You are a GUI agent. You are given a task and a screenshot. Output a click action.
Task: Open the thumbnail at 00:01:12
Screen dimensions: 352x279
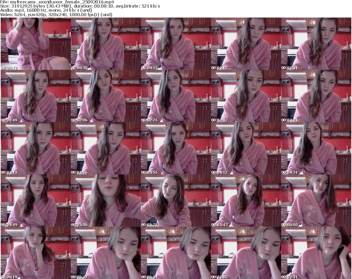click(246, 44)
